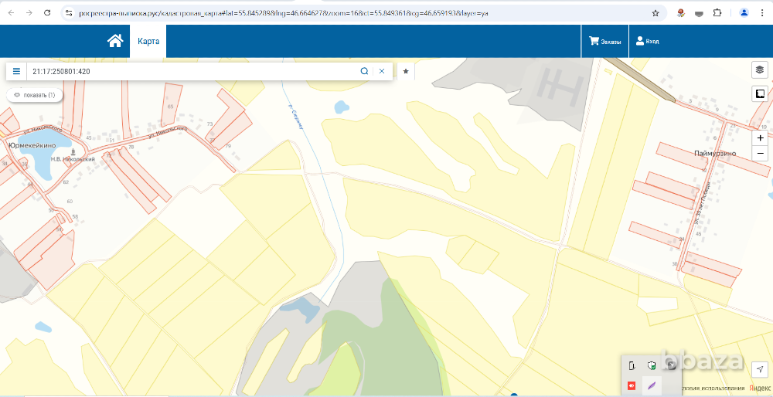
Task: Click the square map tool button
Action: pos(759,94)
